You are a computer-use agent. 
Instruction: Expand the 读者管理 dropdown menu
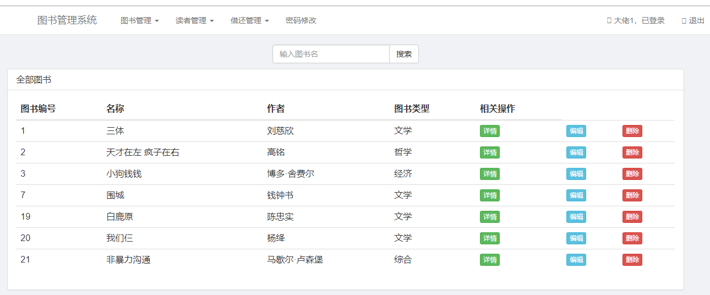(x=194, y=20)
